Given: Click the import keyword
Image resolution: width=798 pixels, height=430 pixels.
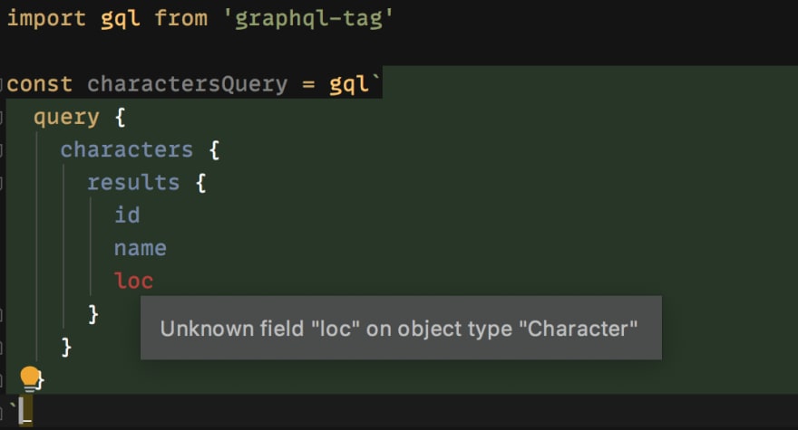Looking at the screenshot, I should point(46,19).
